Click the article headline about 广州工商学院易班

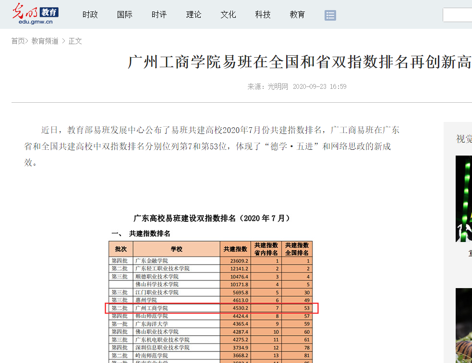tap(299, 62)
